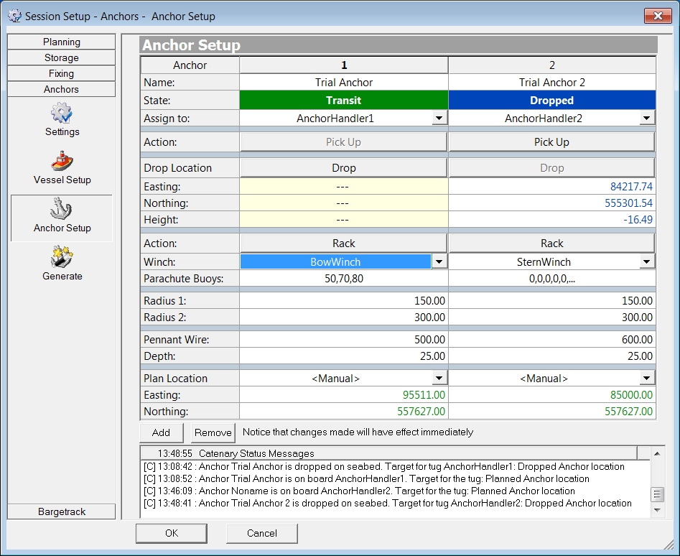Click the Pennant Wire 500.00 field
Viewport: 680px width, 556px height.
[343, 340]
